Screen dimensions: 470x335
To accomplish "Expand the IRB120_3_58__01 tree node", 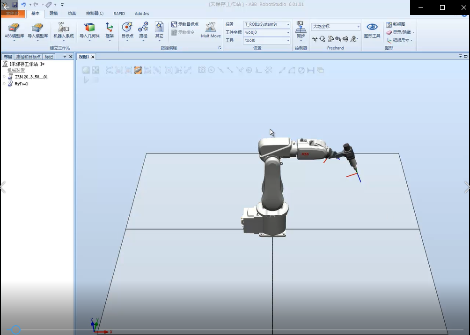I will tap(5, 77).
